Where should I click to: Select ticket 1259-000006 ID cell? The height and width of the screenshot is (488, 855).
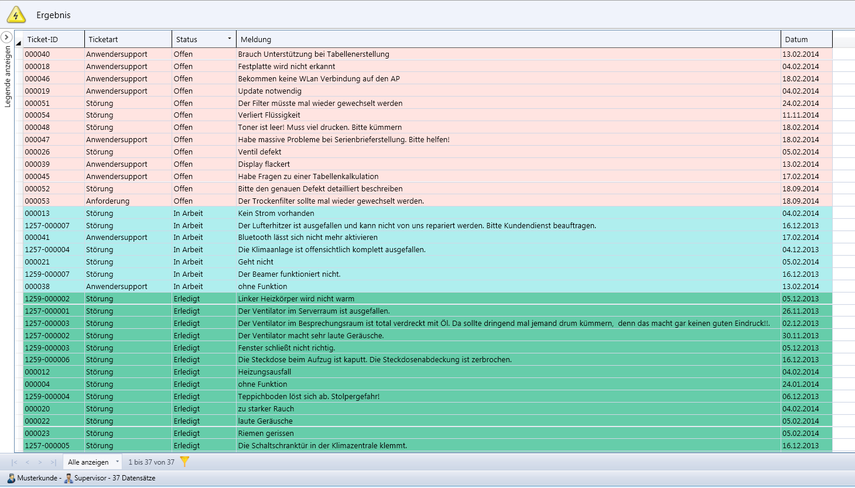[54, 359]
